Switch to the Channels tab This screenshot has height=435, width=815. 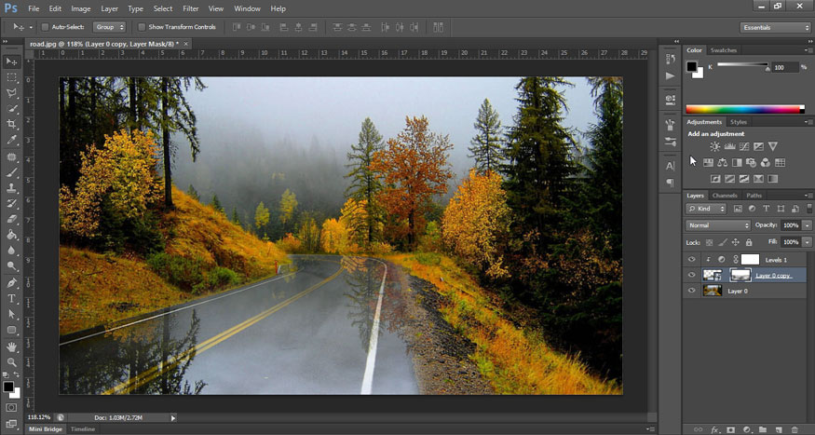tap(725, 196)
